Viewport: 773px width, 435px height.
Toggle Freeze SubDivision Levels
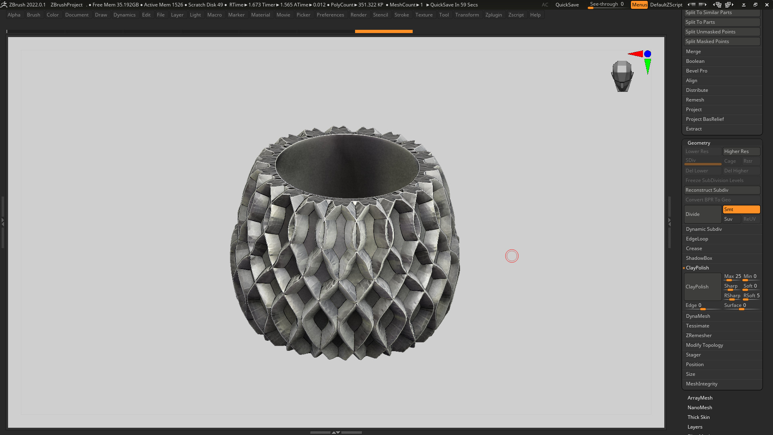click(x=722, y=180)
